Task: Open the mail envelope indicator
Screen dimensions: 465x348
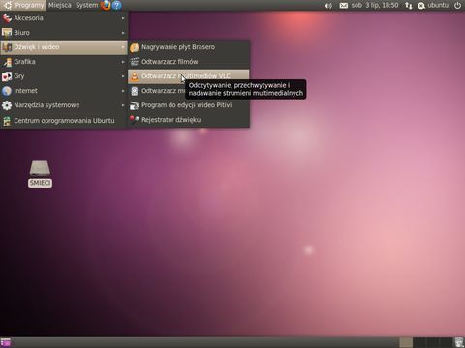Action: [343, 6]
